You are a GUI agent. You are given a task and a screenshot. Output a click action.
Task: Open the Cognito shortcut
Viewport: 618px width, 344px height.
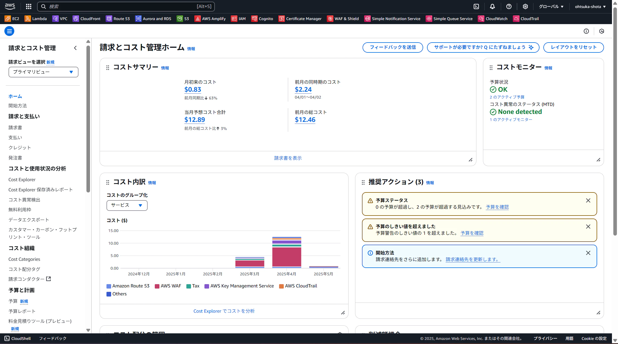[262, 19]
